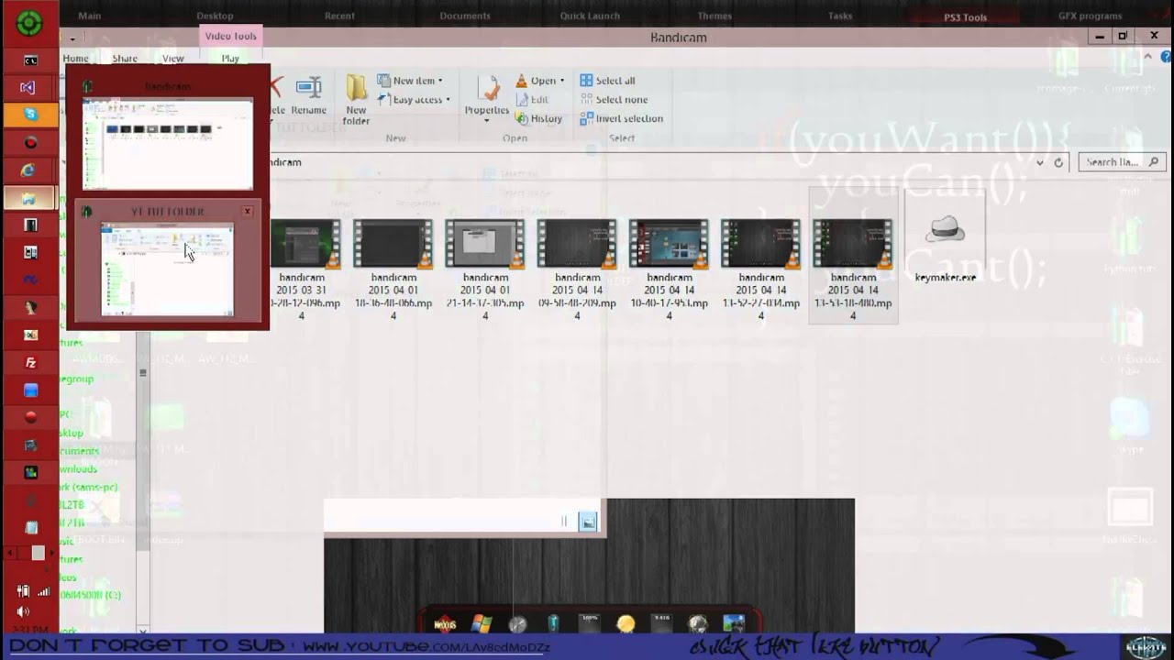Image resolution: width=1174 pixels, height=660 pixels.
Task: Open Properties in the ribbon
Action: tap(487, 97)
